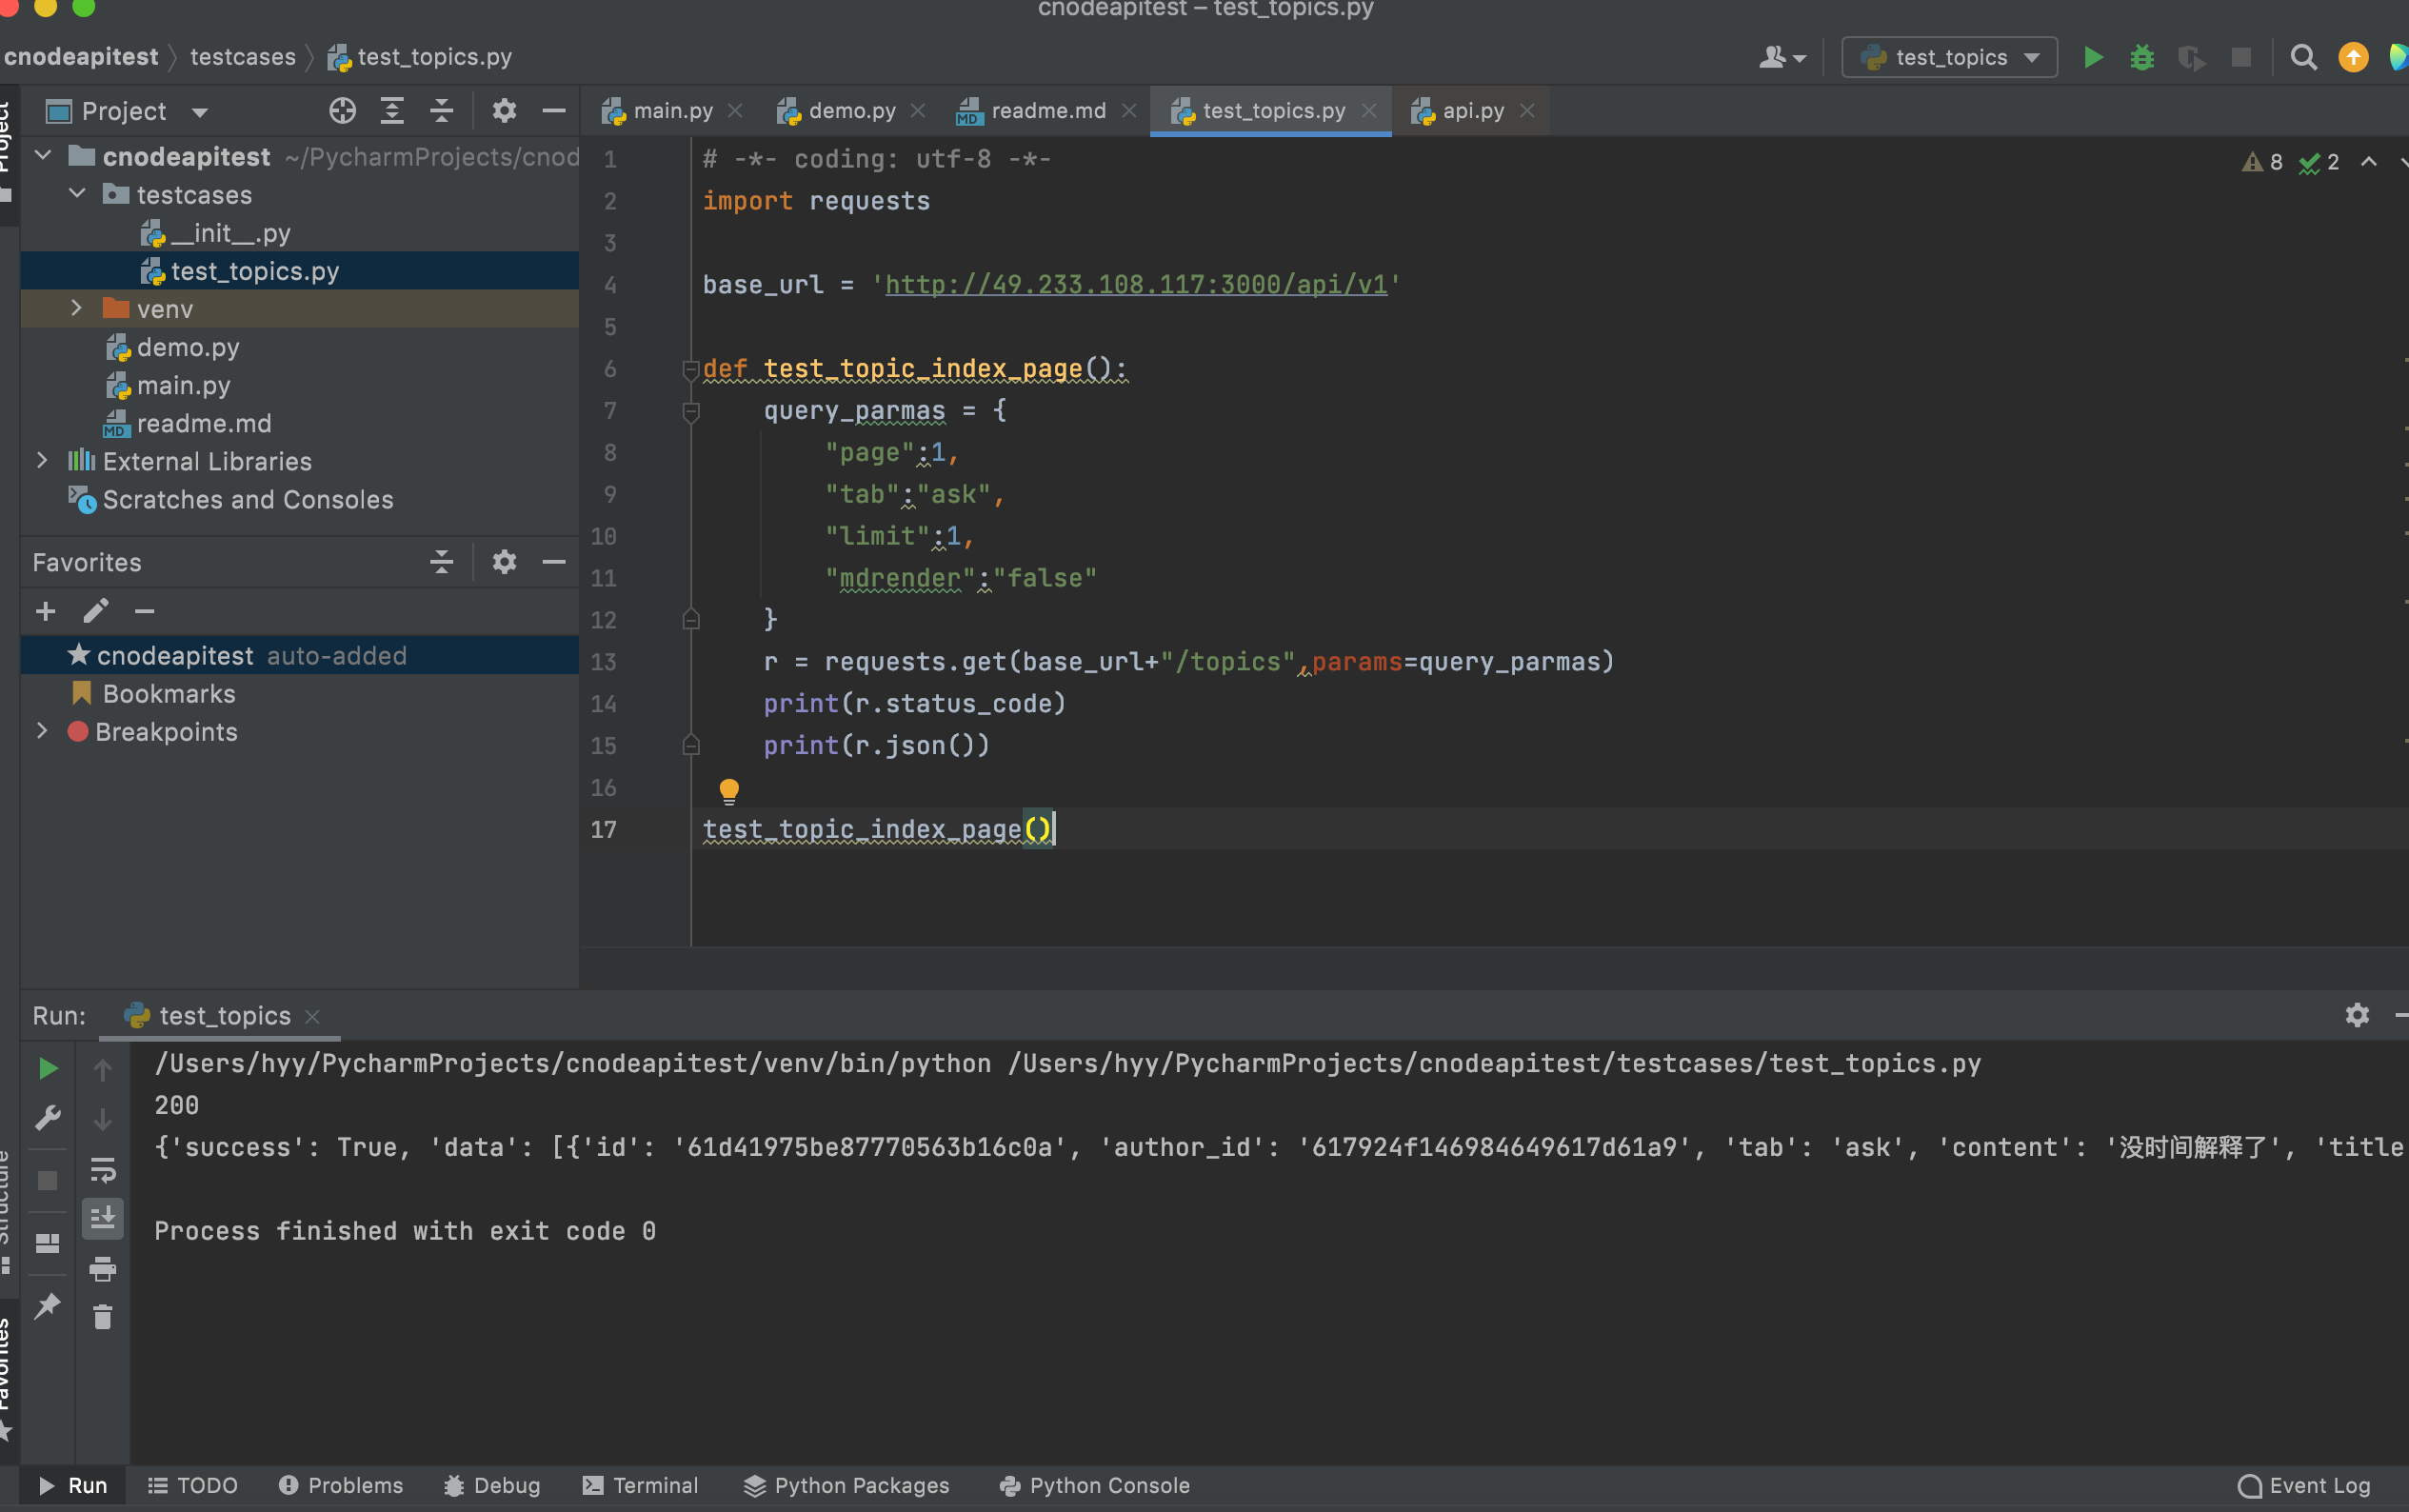Fold the test_topic_index_page function
2409x1512 pixels.
[x=690, y=369]
